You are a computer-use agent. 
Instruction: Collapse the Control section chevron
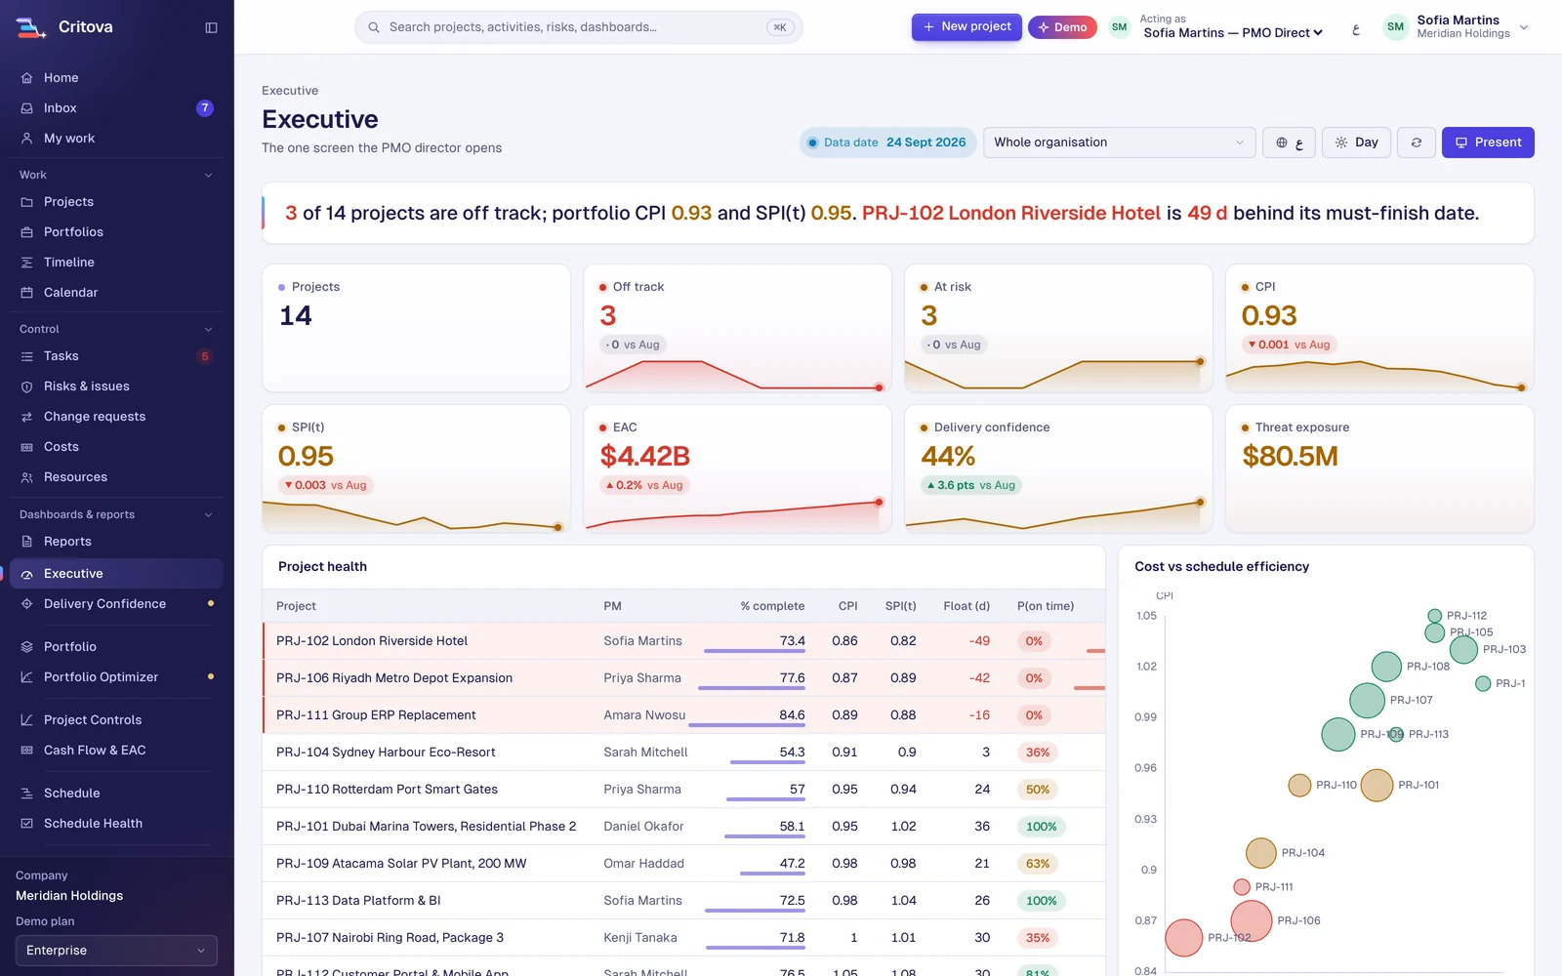click(x=208, y=330)
